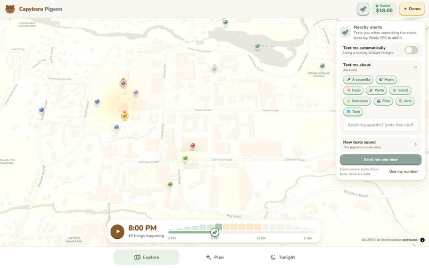This screenshot has width=429, height=268.
Task: Switch to the Tonight tab
Action: [283, 257]
